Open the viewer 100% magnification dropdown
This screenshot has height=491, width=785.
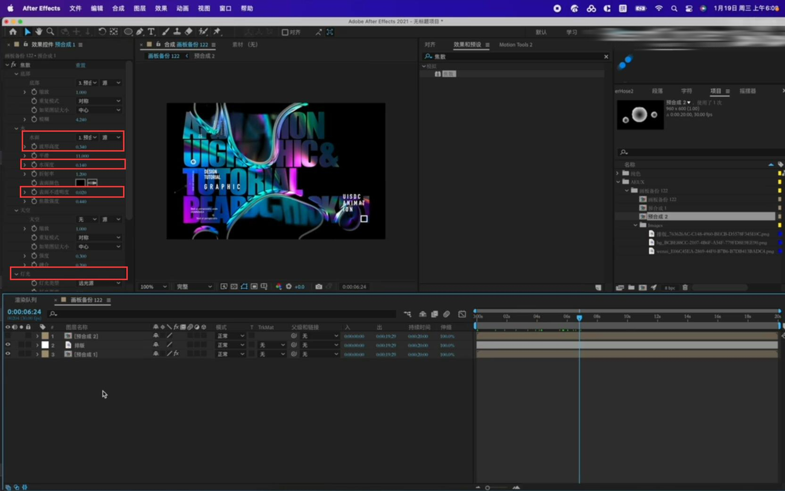point(153,286)
